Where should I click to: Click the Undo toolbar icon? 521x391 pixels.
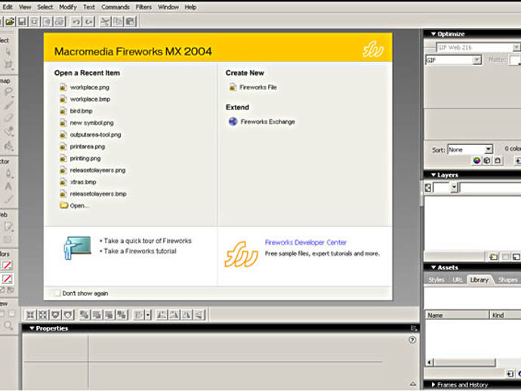coord(76,22)
